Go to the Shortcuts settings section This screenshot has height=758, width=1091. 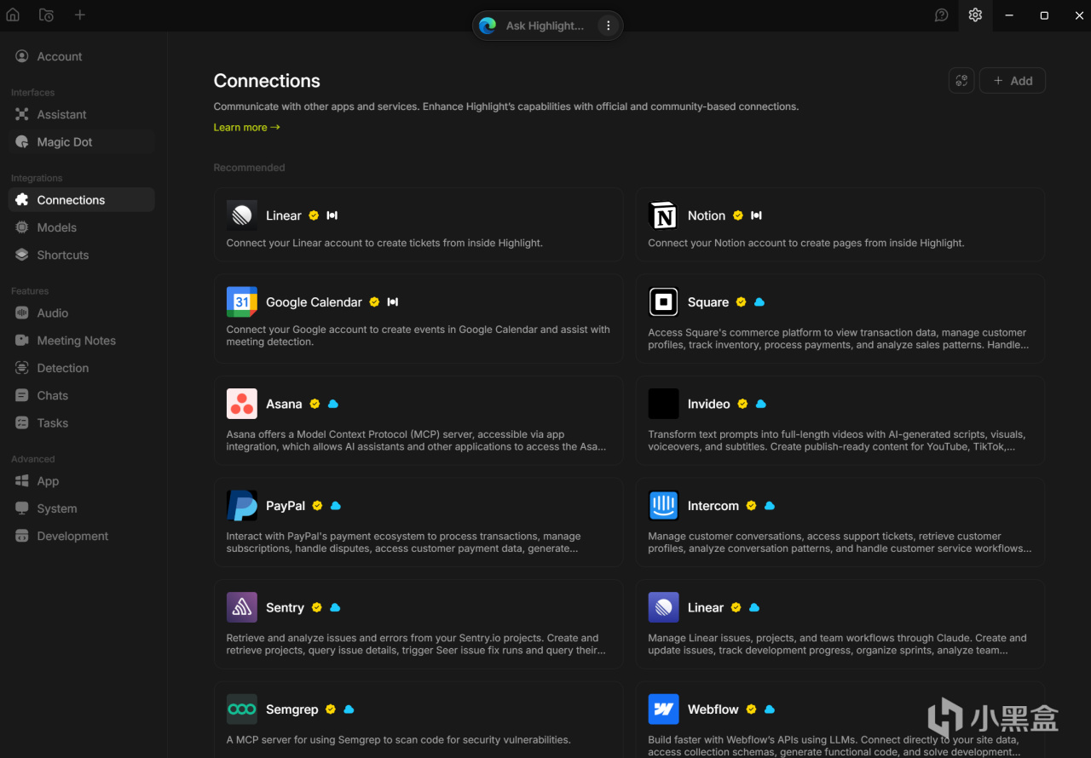[x=82, y=255]
